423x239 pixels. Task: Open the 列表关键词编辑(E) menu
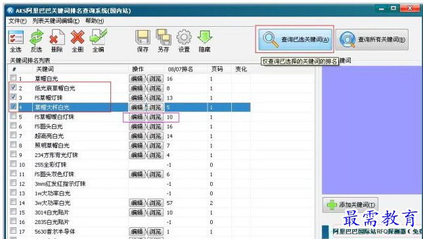coord(56,21)
